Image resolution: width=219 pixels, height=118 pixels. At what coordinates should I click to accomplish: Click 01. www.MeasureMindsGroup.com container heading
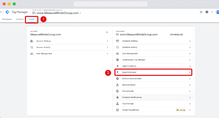(137, 34)
